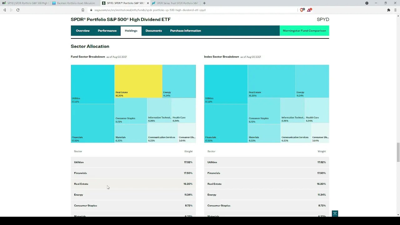Select Consumer Staples row in fund table

tap(133, 206)
